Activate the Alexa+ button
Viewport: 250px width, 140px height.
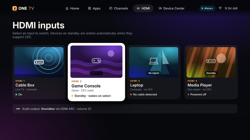click(207, 8)
